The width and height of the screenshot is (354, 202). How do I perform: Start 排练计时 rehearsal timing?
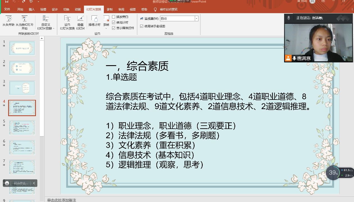click(x=95, y=21)
